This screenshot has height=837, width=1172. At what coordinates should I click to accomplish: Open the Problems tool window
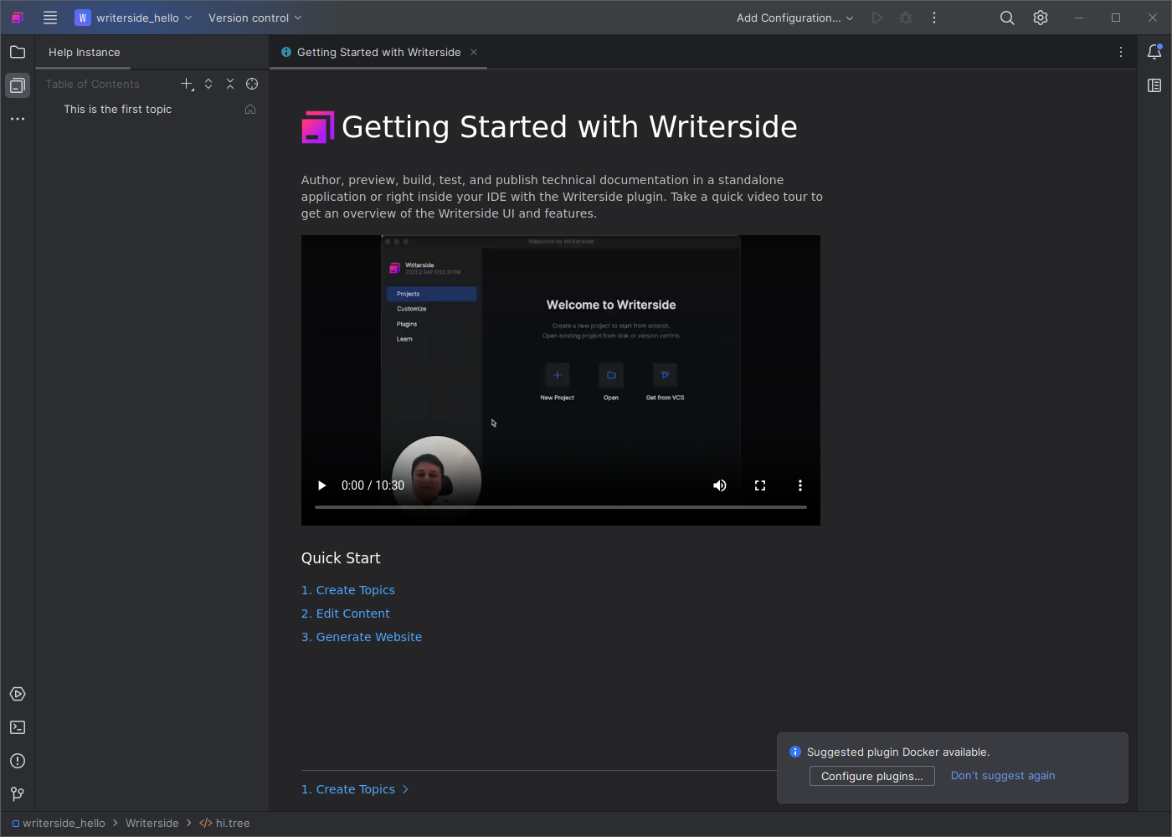tap(18, 761)
